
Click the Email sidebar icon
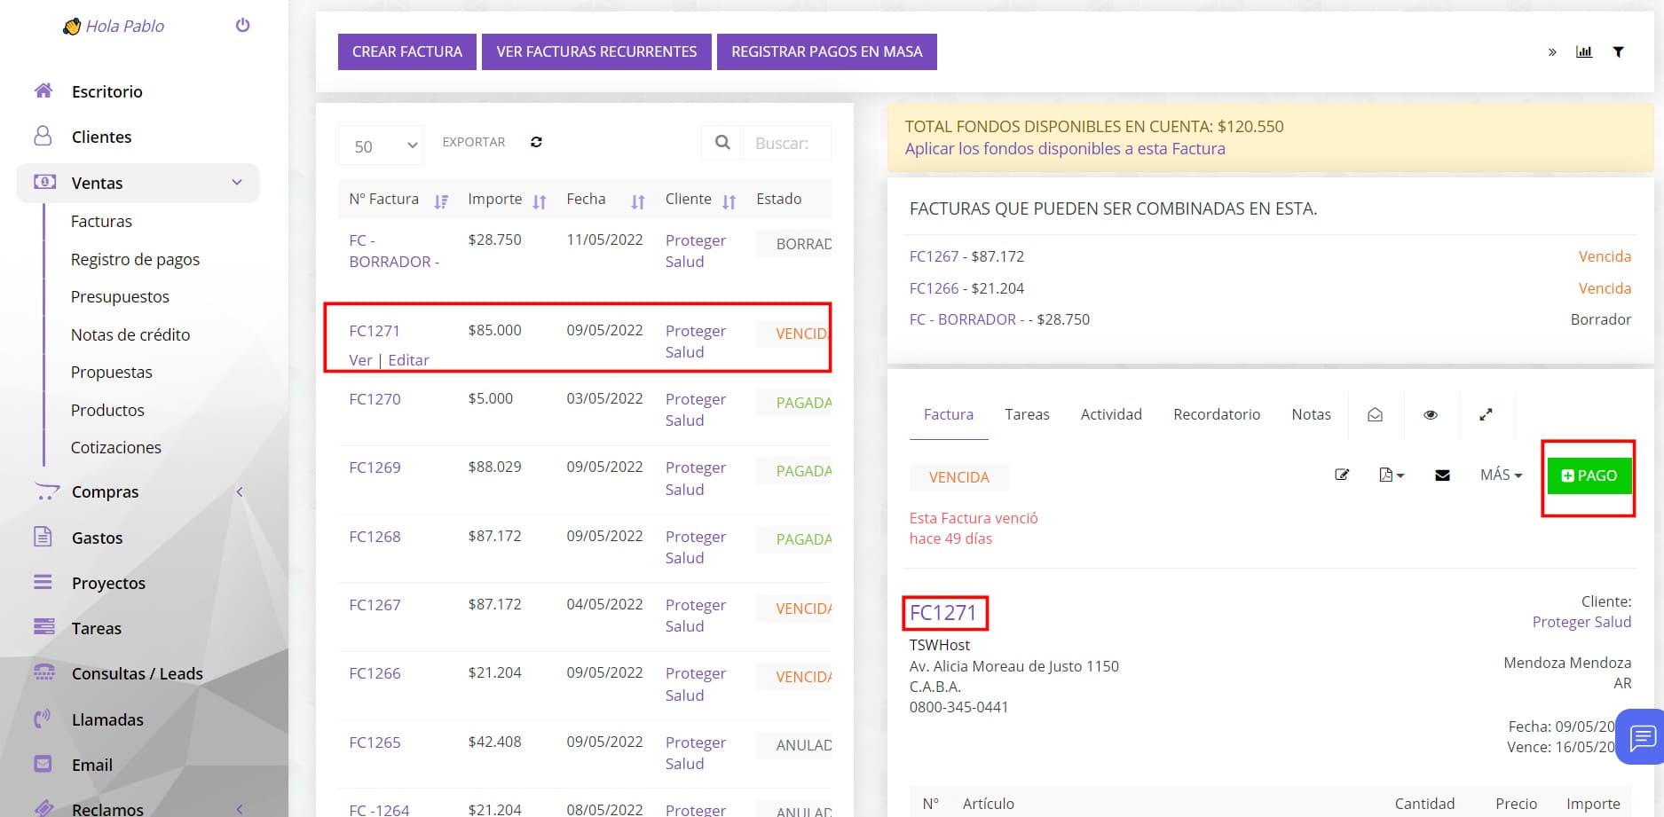pos(43,764)
